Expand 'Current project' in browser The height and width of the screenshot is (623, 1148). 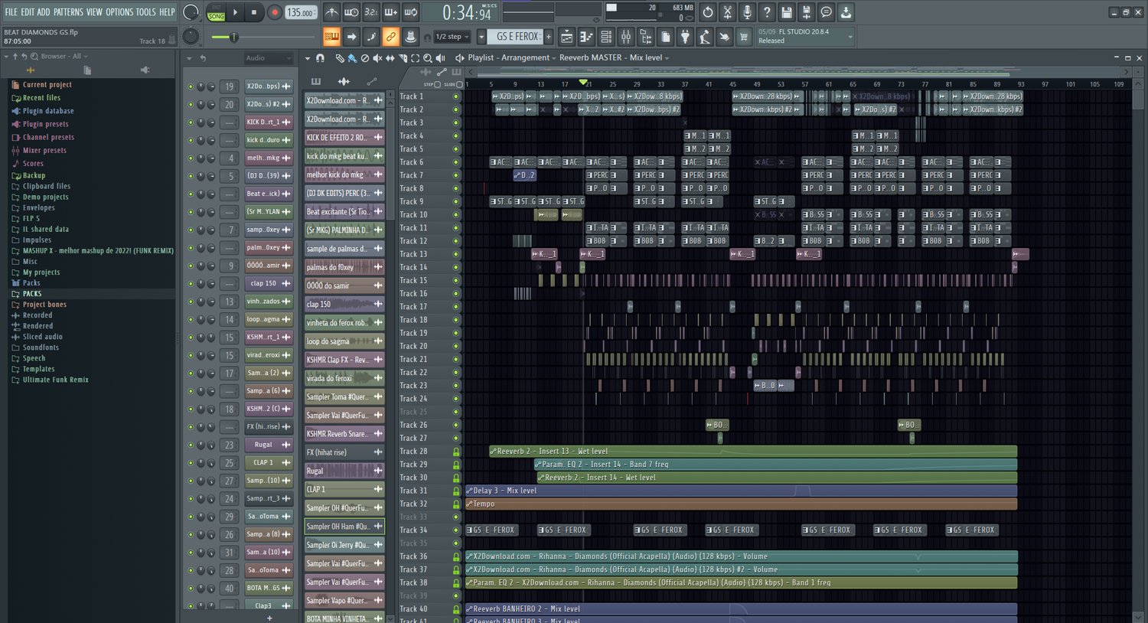coord(47,85)
